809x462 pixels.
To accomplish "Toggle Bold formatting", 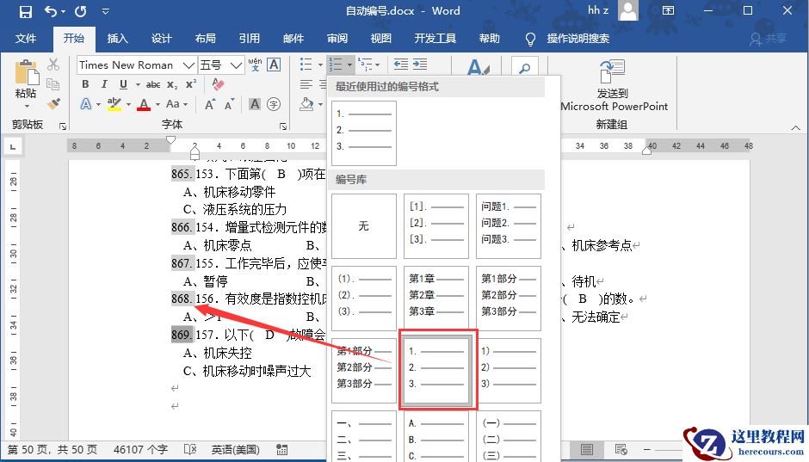I will click(86, 84).
